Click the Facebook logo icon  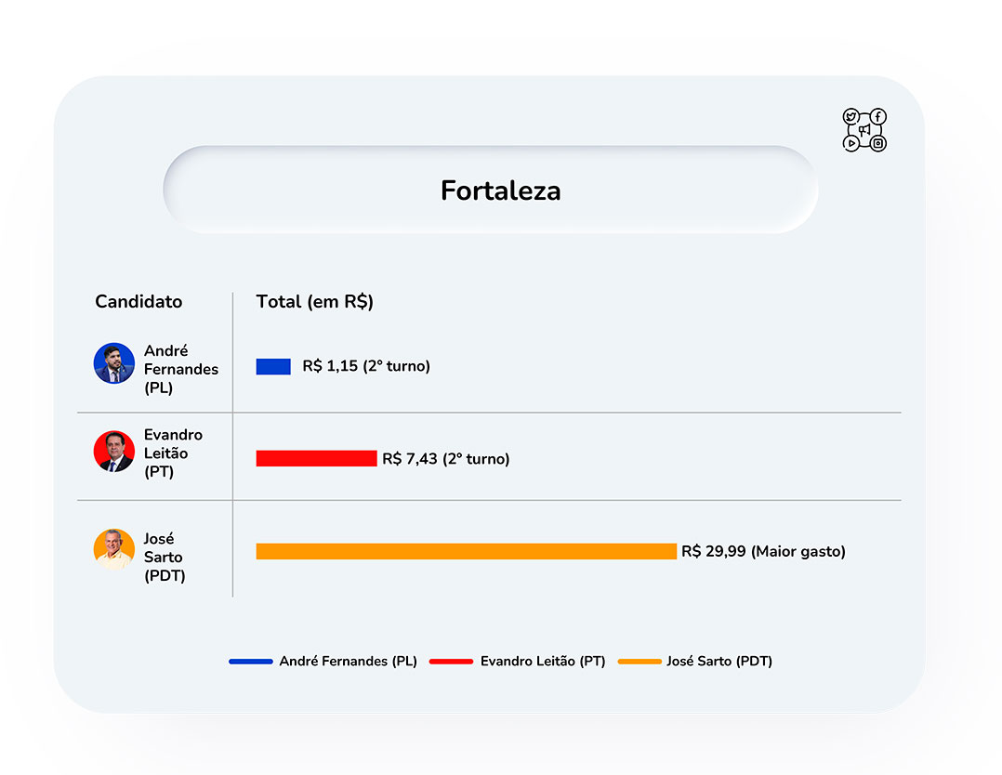tap(878, 116)
